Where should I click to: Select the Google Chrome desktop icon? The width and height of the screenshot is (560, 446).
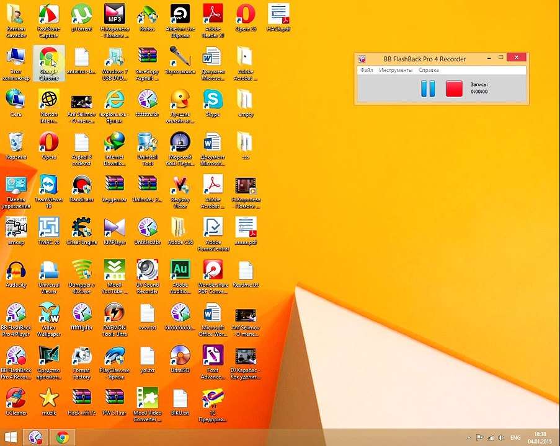coord(49,63)
